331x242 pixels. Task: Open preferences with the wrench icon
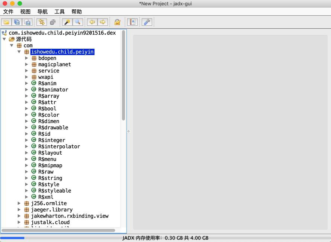(147, 22)
